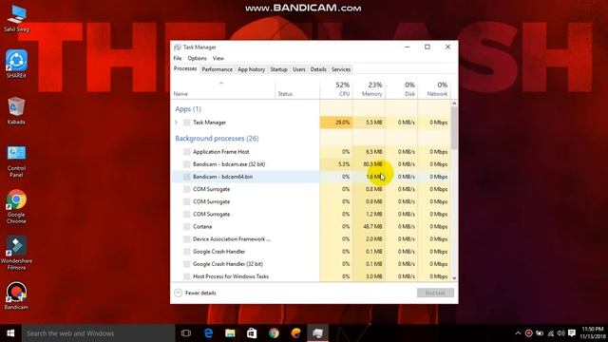This screenshot has width=608, height=342.
Task: Open the Bandicam desktop shortcut
Action: point(16,295)
